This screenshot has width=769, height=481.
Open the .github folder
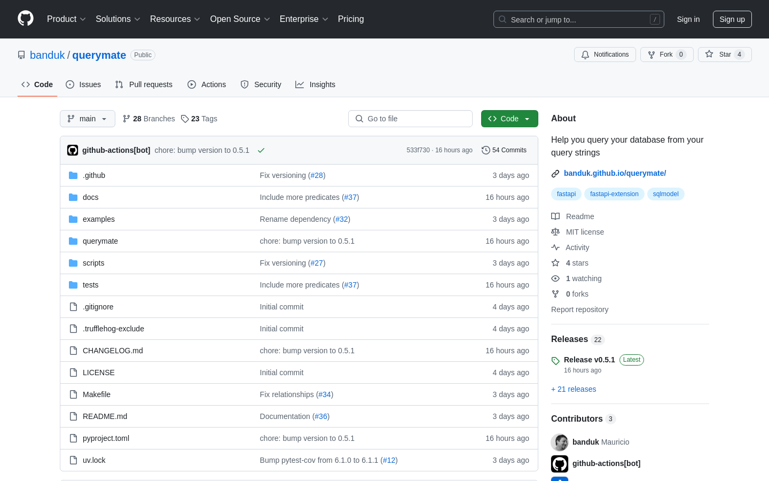pos(94,175)
